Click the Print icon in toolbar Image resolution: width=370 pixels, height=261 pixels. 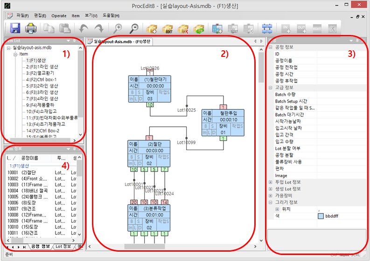[31, 28]
